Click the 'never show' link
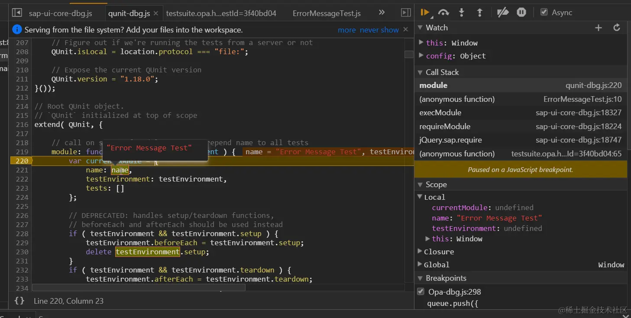Viewport: 631px width, 318px height. 379,30
